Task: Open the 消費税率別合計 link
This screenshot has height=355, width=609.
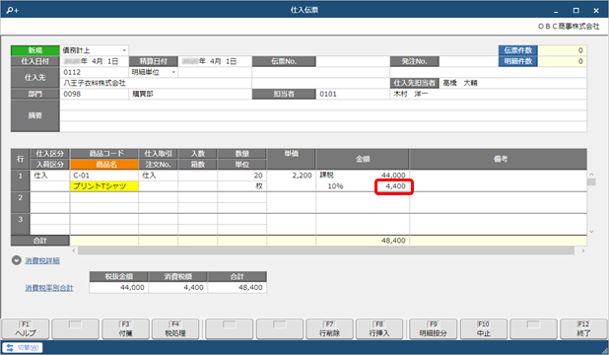Action: [x=49, y=288]
